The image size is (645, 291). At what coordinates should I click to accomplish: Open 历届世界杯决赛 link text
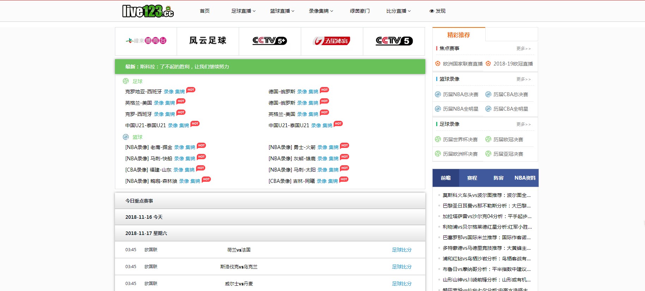(460, 140)
